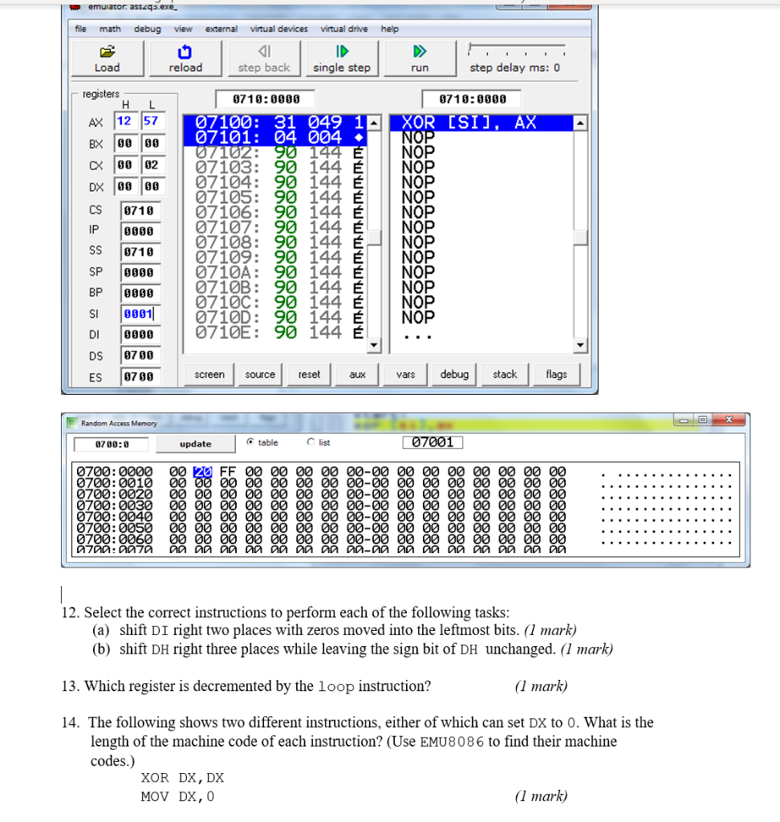Open the flags window
This screenshot has height=822, width=780.
point(556,374)
